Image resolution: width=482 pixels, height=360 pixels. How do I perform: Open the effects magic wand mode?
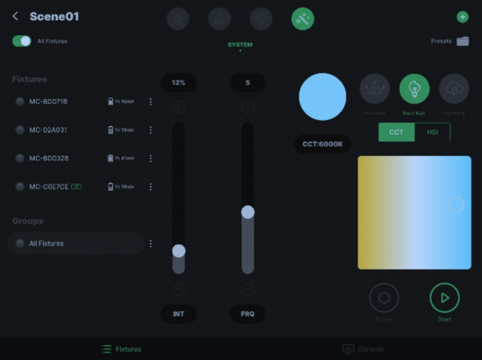(x=302, y=19)
